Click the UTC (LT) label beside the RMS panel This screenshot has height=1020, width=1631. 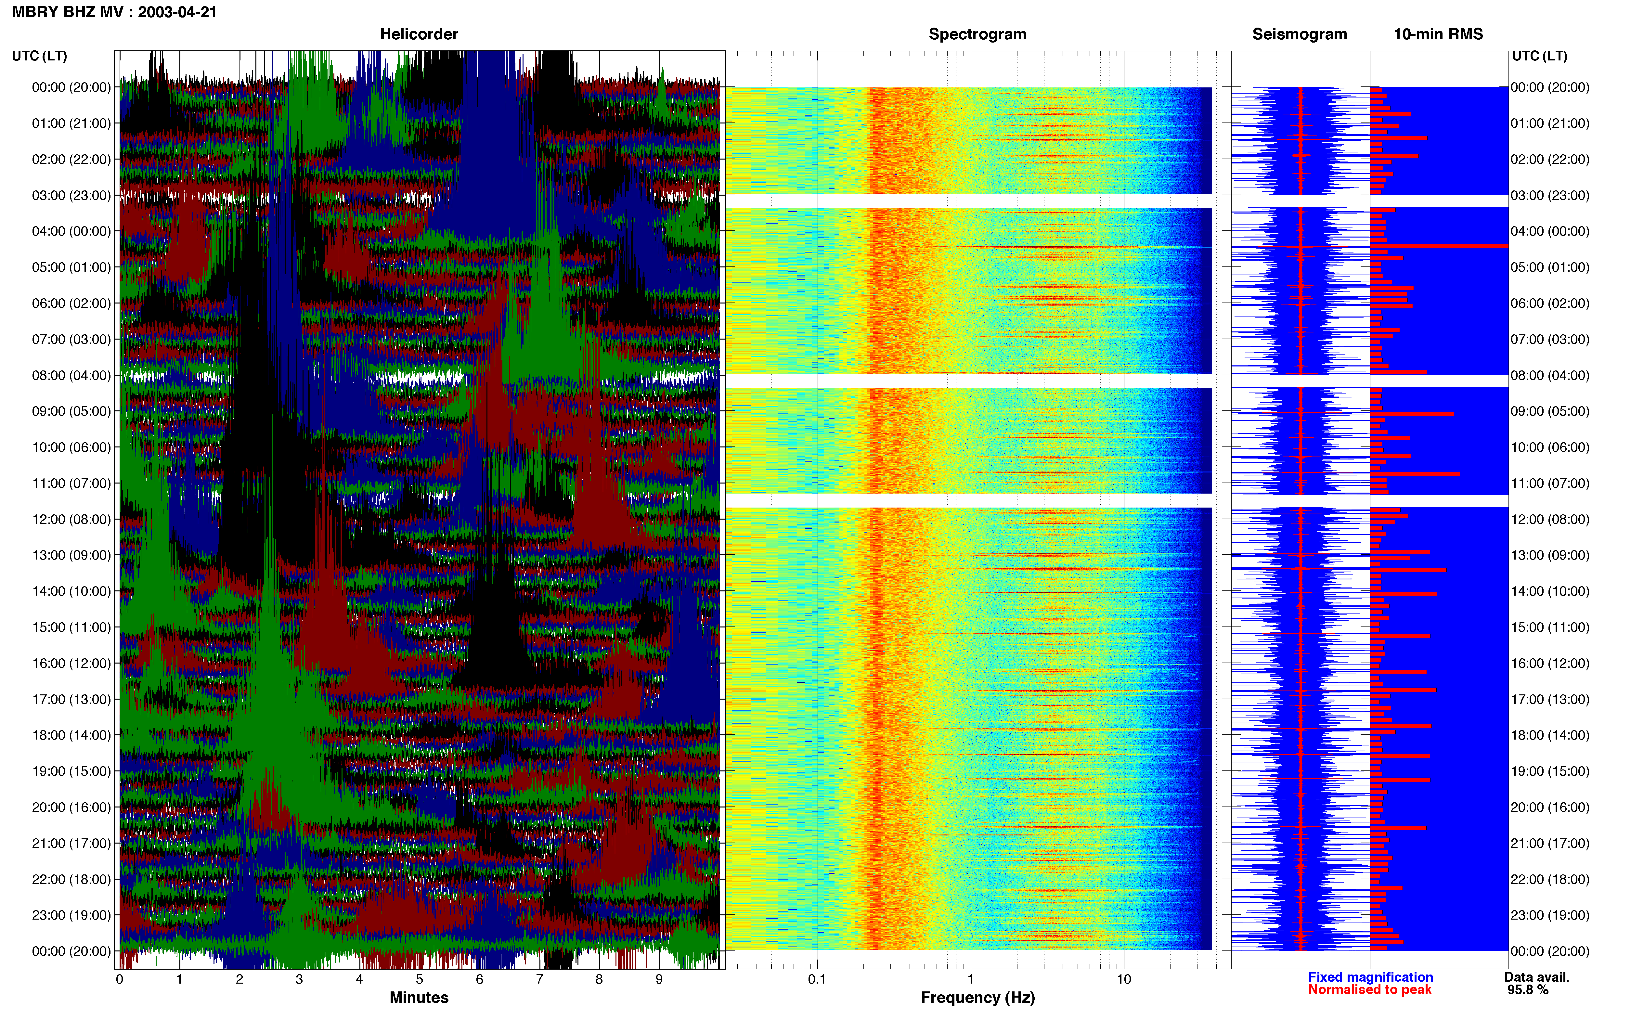tap(1539, 56)
